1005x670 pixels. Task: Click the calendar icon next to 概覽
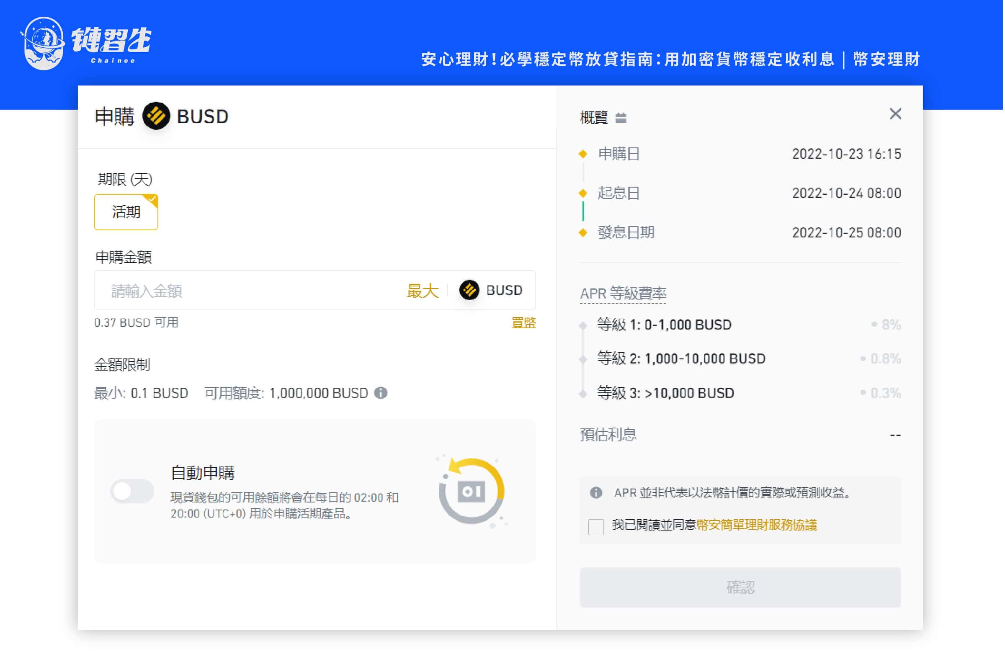point(622,118)
